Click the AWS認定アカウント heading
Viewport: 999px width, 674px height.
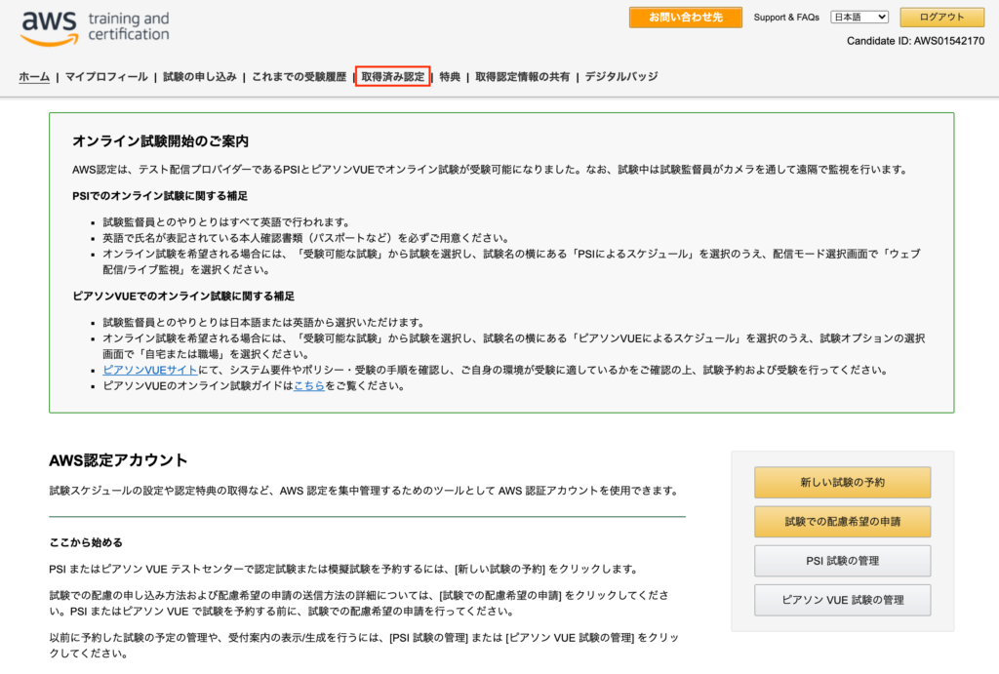118,460
